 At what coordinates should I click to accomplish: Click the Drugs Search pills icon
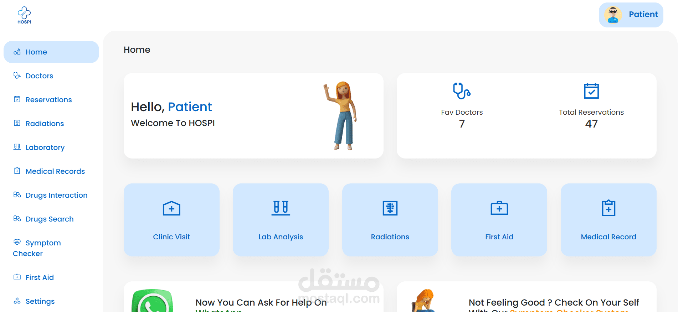pyautogui.click(x=17, y=218)
